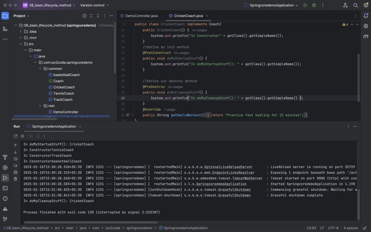The width and height of the screenshot is (371, 232).
Task: Open SpringcoredemoApplication run configuration dropdown
Action: point(271,5)
